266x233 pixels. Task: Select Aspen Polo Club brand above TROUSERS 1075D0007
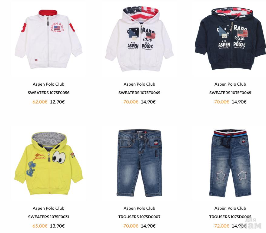click(139, 208)
